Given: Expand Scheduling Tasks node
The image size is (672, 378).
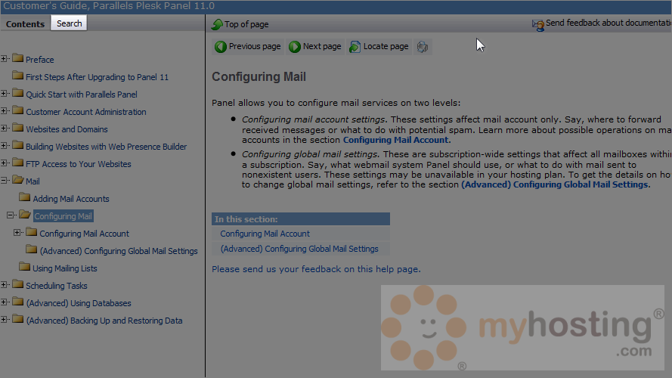Looking at the screenshot, I should point(4,284).
